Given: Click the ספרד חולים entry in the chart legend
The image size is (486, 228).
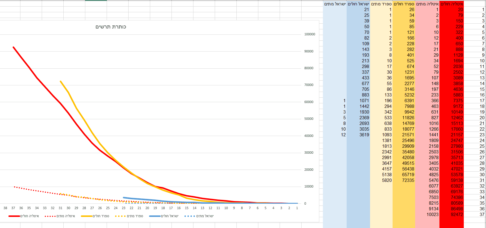Looking at the screenshot, I should coord(95,216).
